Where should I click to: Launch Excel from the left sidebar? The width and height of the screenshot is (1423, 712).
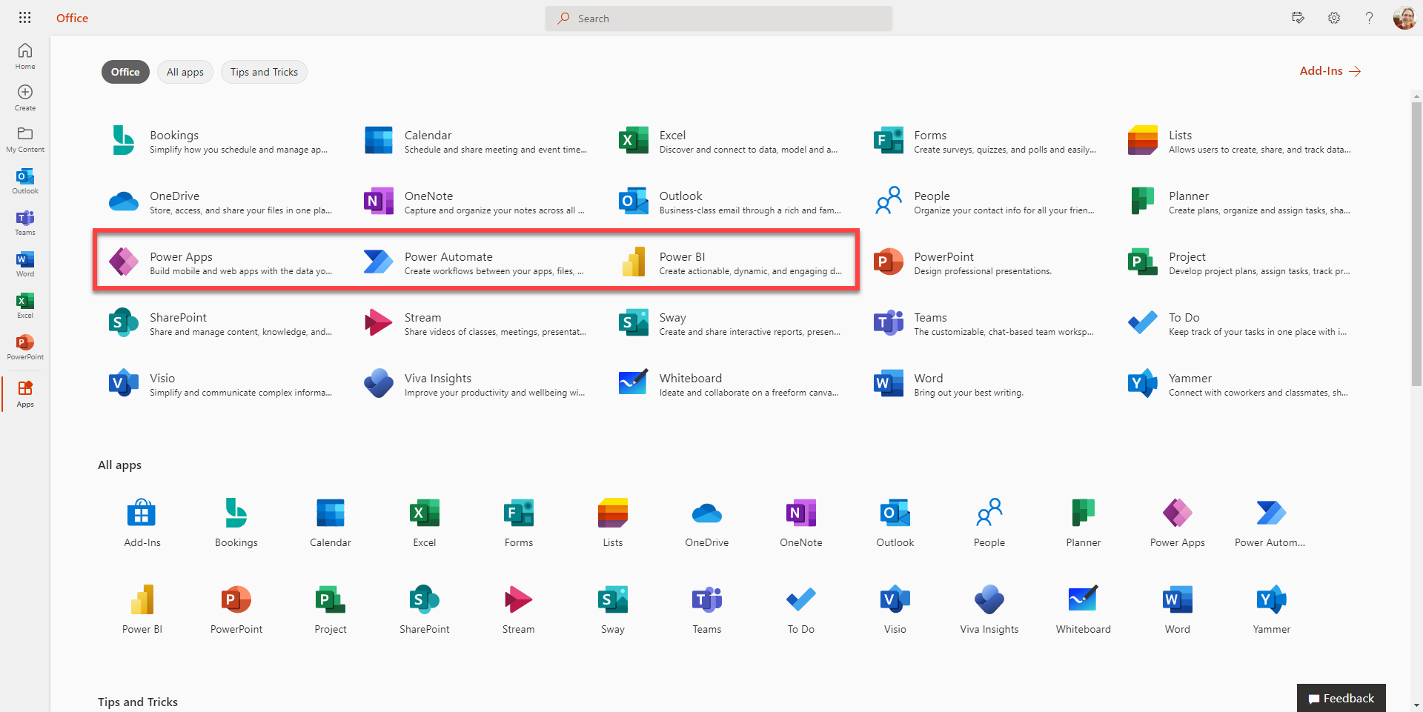click(x=25, y=305)
